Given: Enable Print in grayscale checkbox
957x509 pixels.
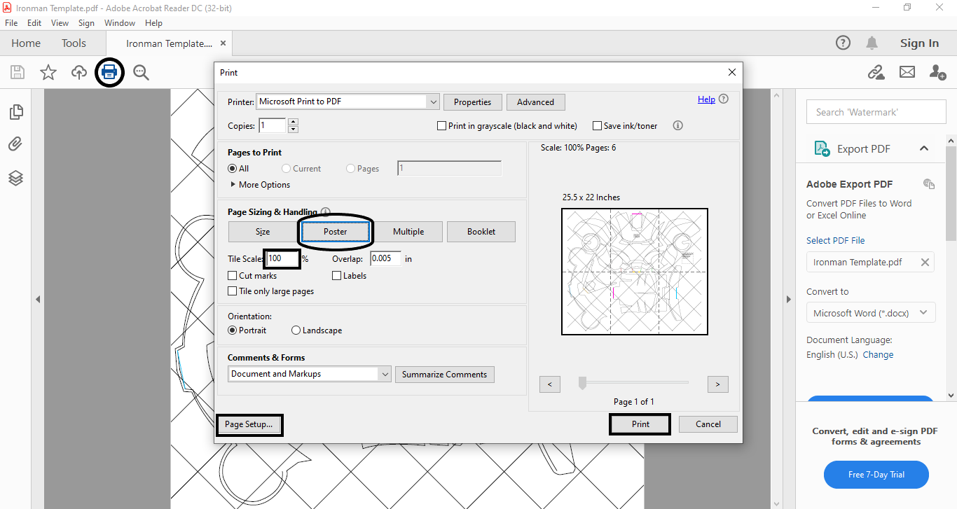Looking at the screenshot, I should (x=441, y=126).
